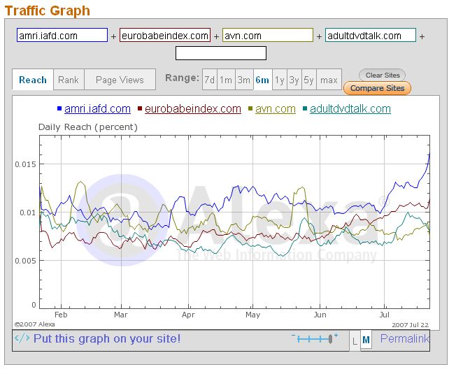Image resolution: width=456 pixels, height=374 pixels.
Task: Choose the M graph size option
Action: [x=366, y=340]
